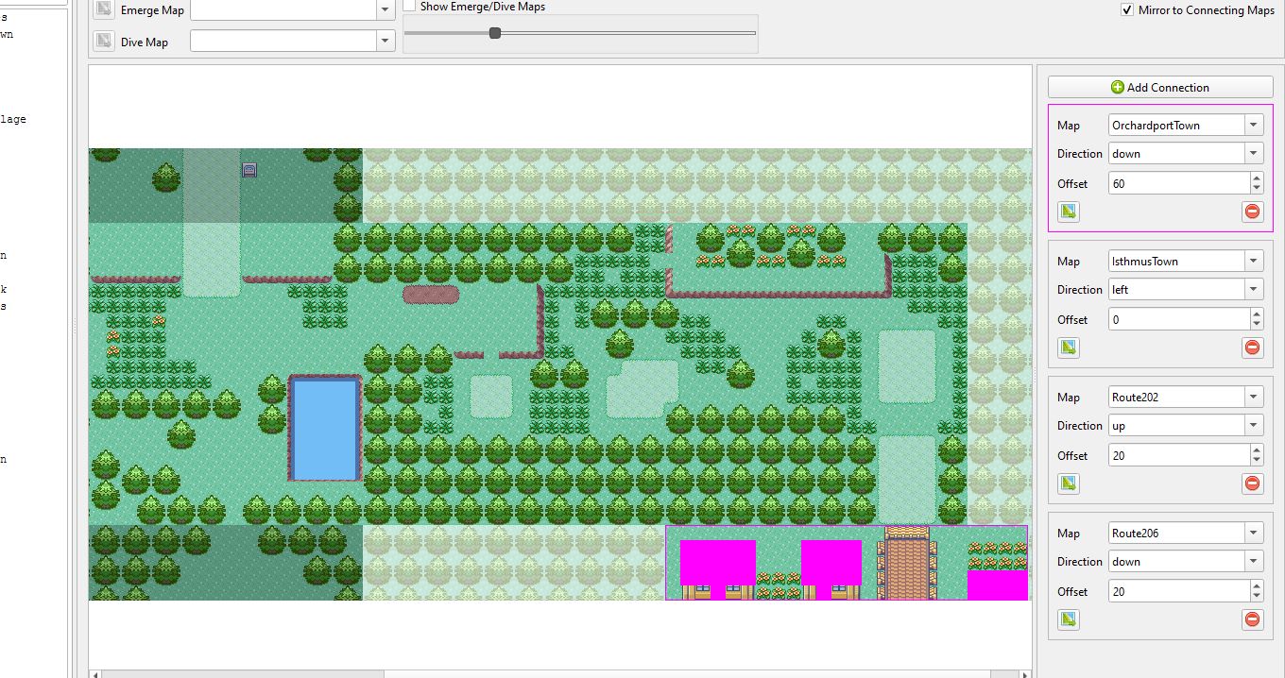This screenshot has height=678, width=1285.
Task: Open the Dive Map picker icon
Action: pos(104,42)
